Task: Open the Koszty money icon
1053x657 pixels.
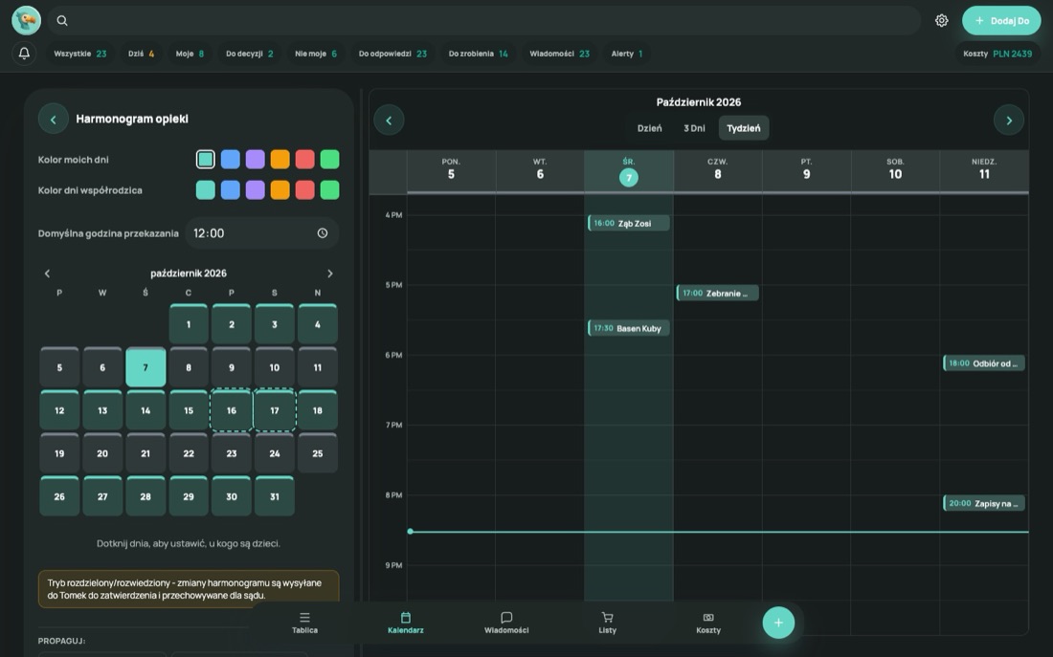Action: (x=708, y=618)
